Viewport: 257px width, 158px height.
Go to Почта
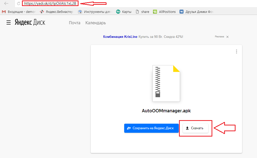click(74, 23)
